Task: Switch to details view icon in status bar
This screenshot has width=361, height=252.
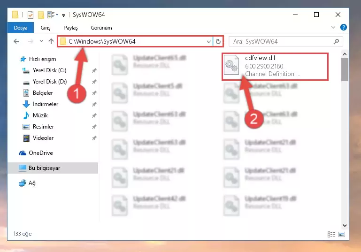Action: [x=331, y=234]
